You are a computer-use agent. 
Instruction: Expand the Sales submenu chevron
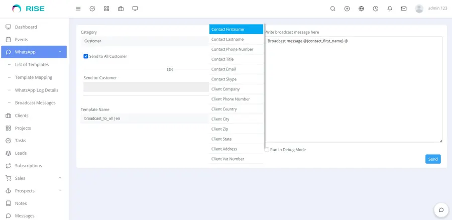tap(60, 178)
